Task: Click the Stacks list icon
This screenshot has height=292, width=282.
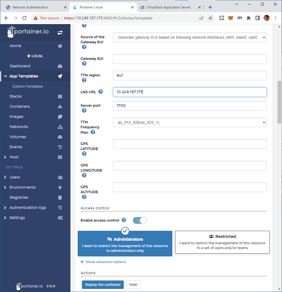Action: point(60,97)
